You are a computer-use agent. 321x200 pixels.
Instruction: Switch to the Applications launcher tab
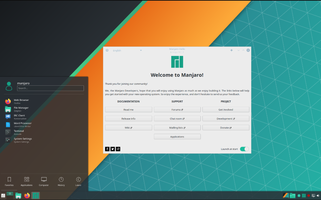27,182
